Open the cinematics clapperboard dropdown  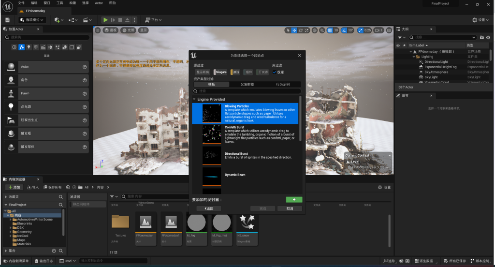point(87,20)
